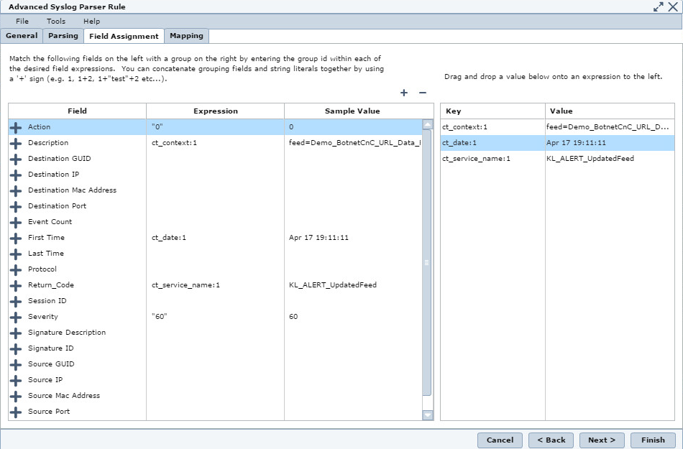Click the Finish button
This screenshot has width=683, height=449.
click(x=653, y=440)
